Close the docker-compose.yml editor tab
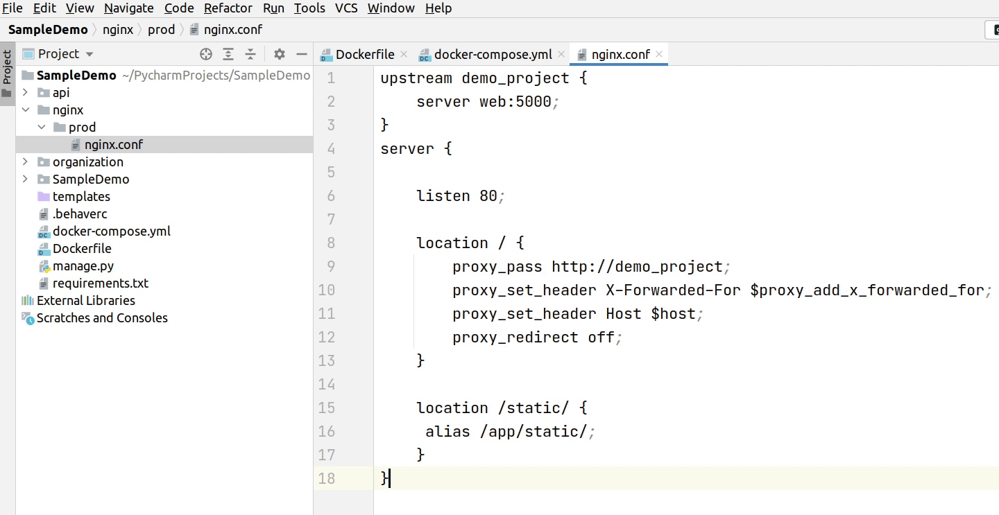The image size is (999, 515). 561,54
